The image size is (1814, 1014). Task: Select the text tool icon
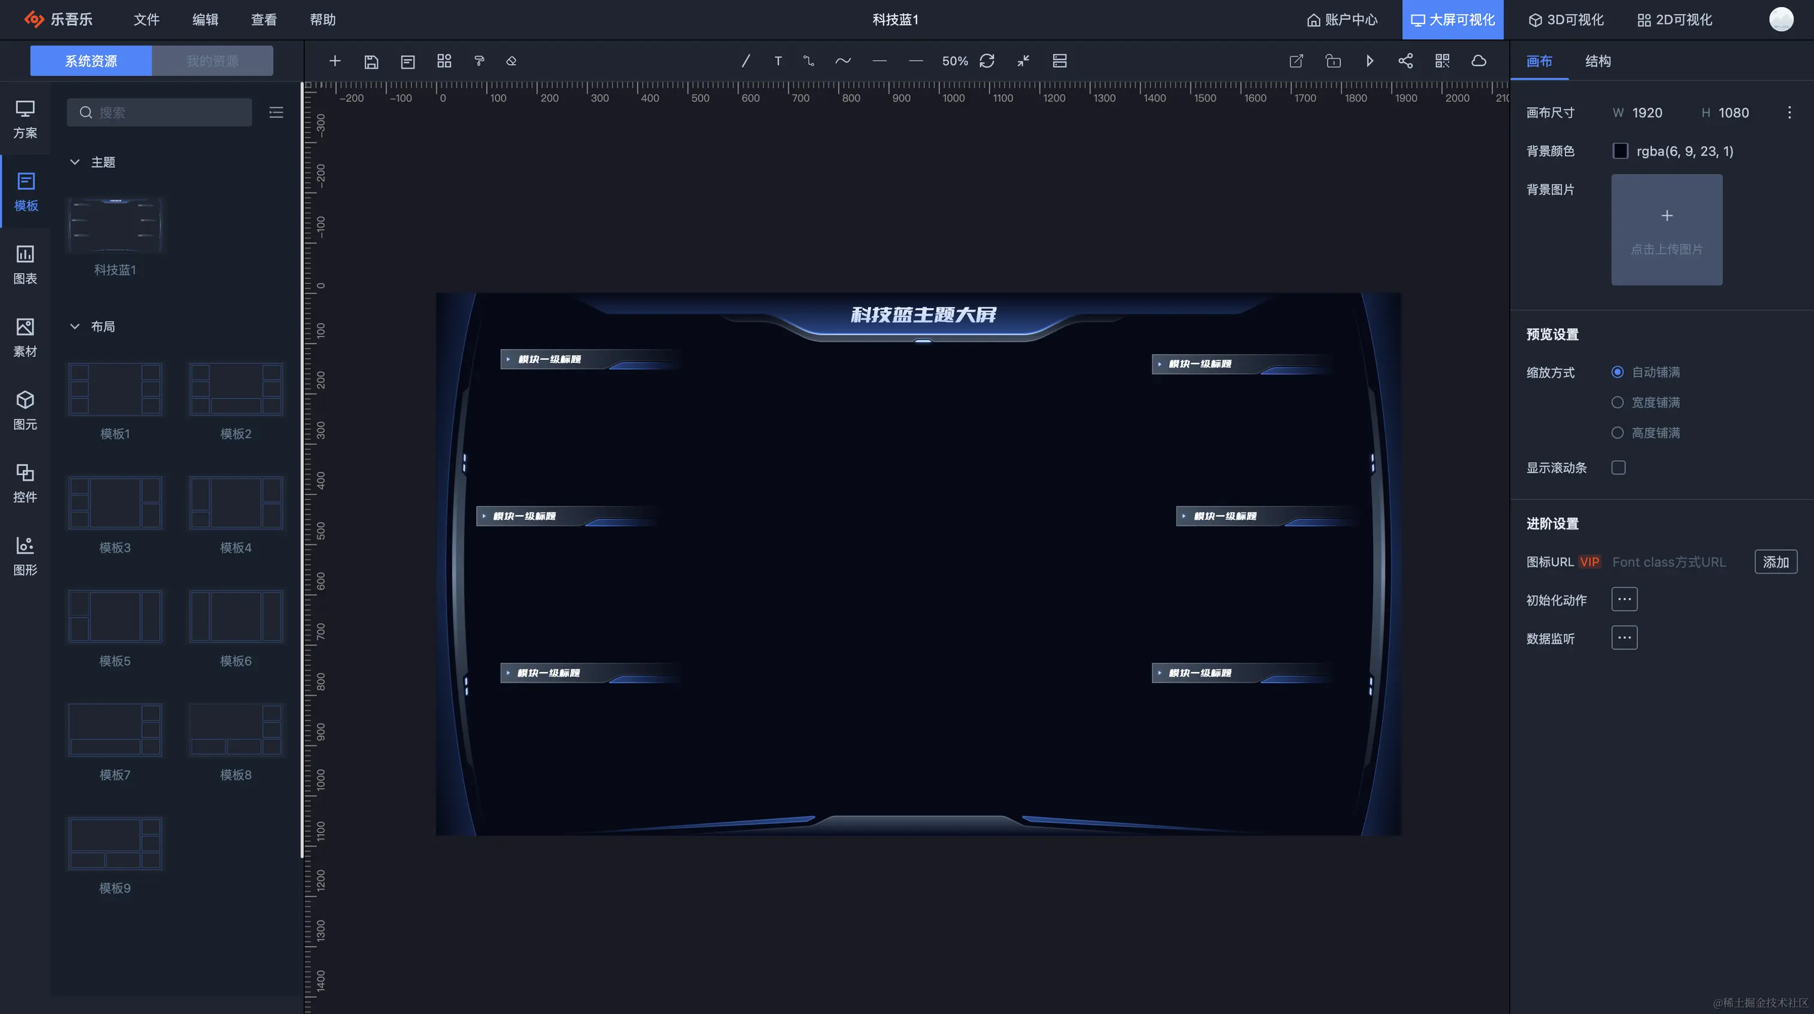pos(778,61)
